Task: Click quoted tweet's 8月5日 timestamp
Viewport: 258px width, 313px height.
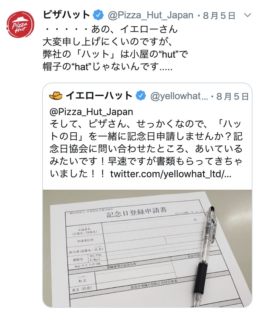Action: coord(232,96)
